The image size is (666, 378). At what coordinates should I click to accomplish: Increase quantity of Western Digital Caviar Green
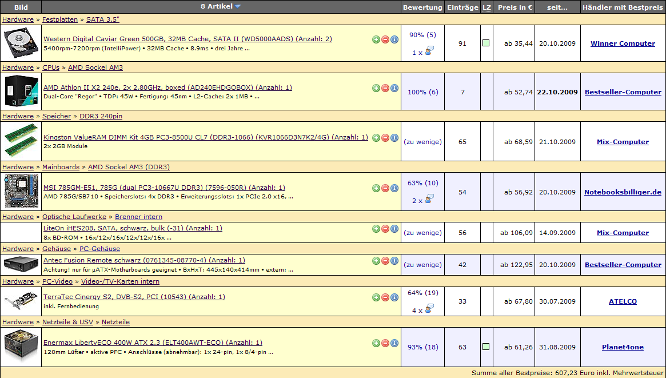click(x=376, y=39)
